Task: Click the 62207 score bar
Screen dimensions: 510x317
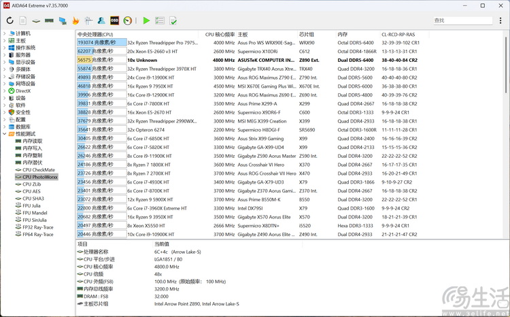Action: (102, 51)
